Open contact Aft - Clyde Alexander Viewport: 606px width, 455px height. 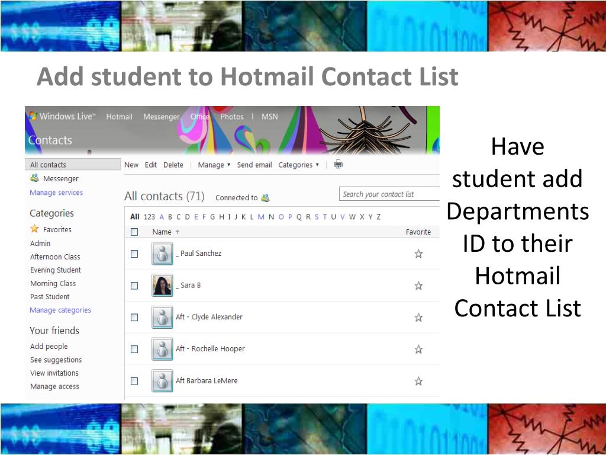pyautogui.click(x=209, y=317)
